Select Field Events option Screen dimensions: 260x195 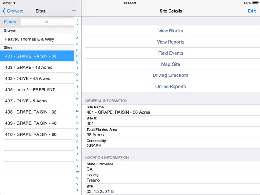point(170,53)
